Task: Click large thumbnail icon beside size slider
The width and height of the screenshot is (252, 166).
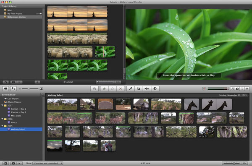Action: pos(41,88)
